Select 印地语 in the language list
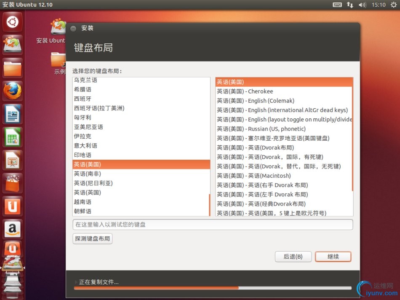 pyautogui.click(x=141, y=155)
